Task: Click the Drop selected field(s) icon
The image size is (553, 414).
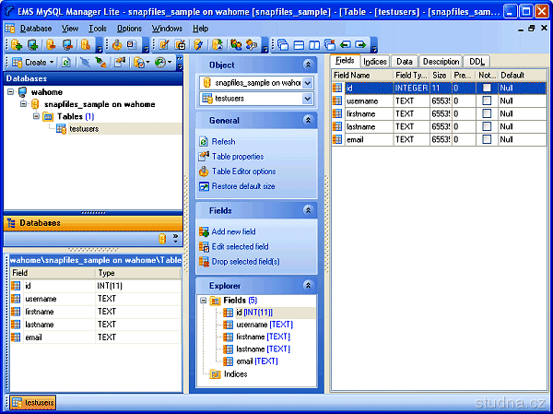Action: [204, 262]
